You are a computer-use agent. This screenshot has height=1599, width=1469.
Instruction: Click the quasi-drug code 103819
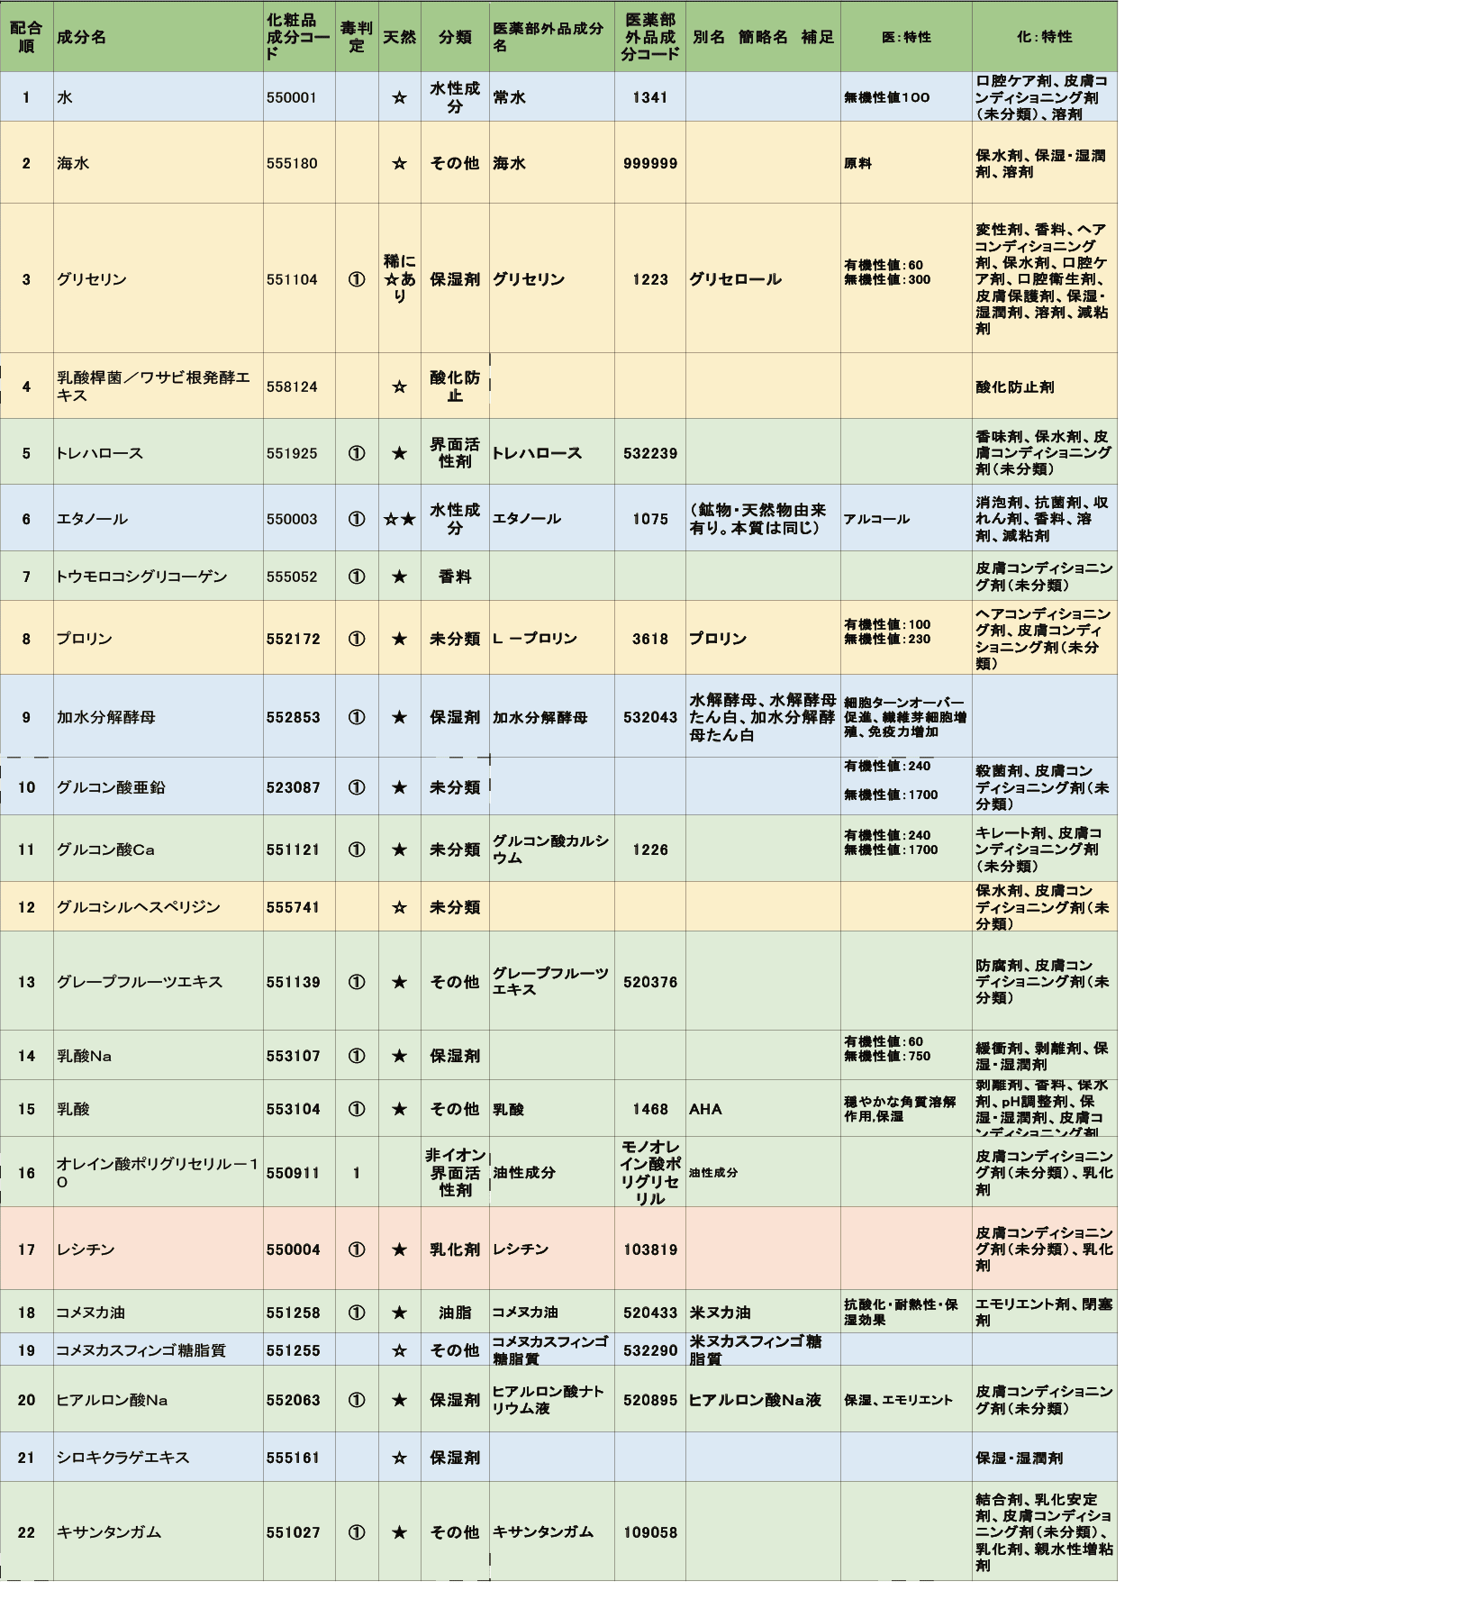tap(650, 1249)
